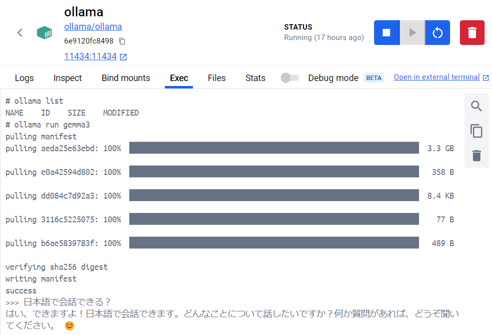Open ollama/ollama image page link
This screenshot has width=492, height=335.
pyautogui.click(x=93, y=26)
